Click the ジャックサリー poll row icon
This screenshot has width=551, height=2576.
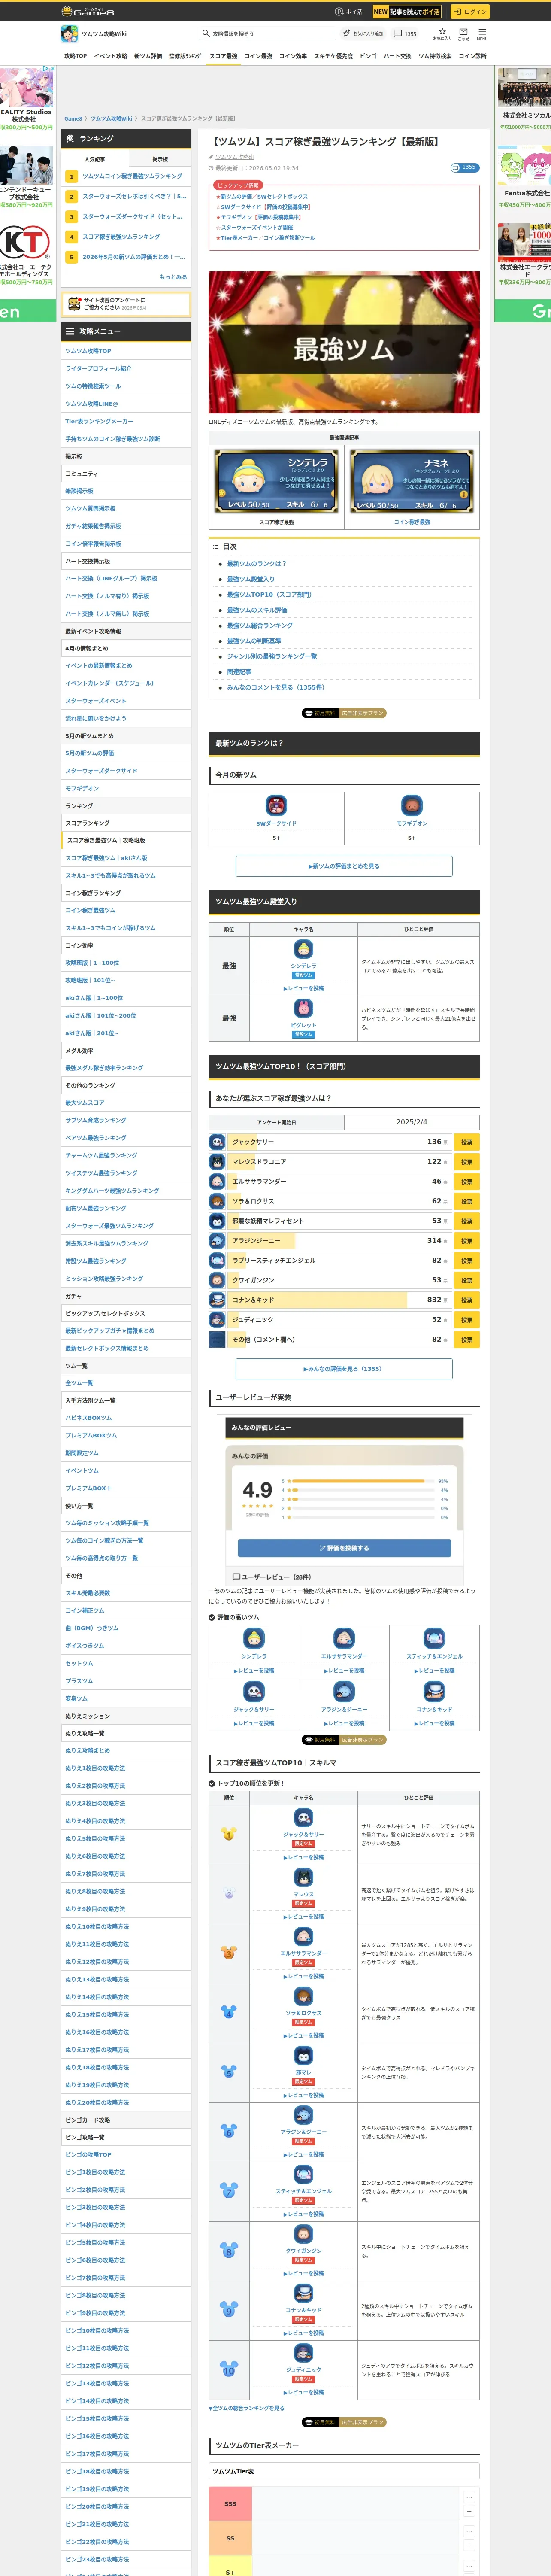(217, 1142)
